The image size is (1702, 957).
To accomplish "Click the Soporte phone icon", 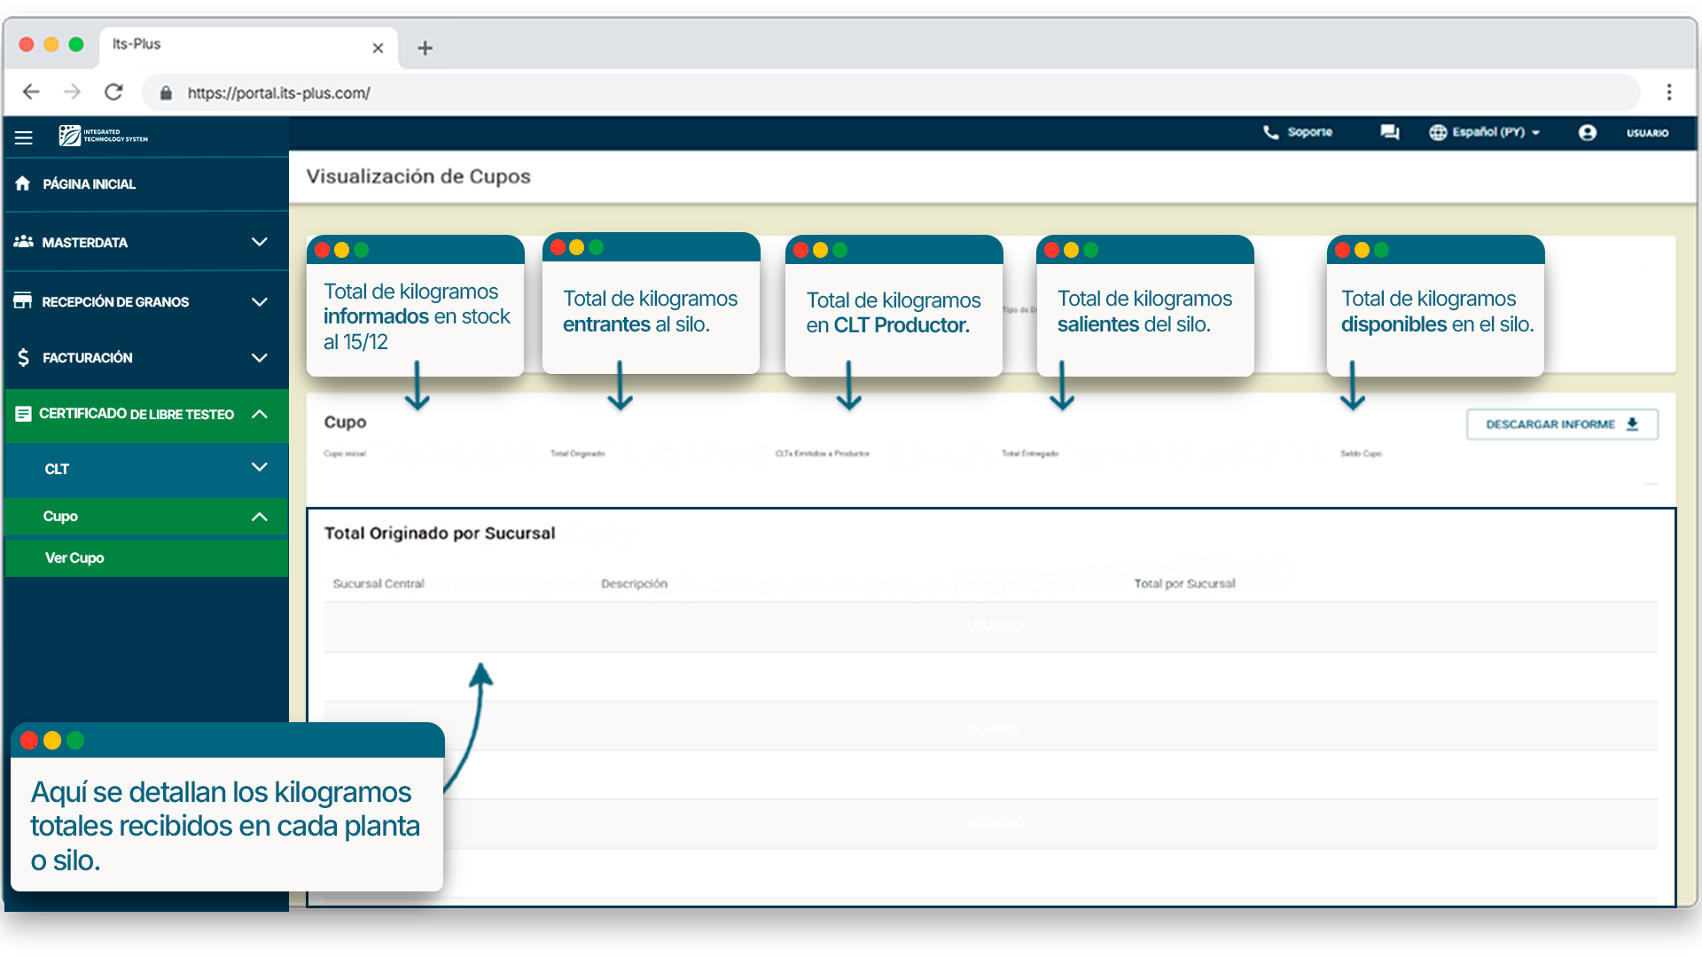I will [1270, 132].
